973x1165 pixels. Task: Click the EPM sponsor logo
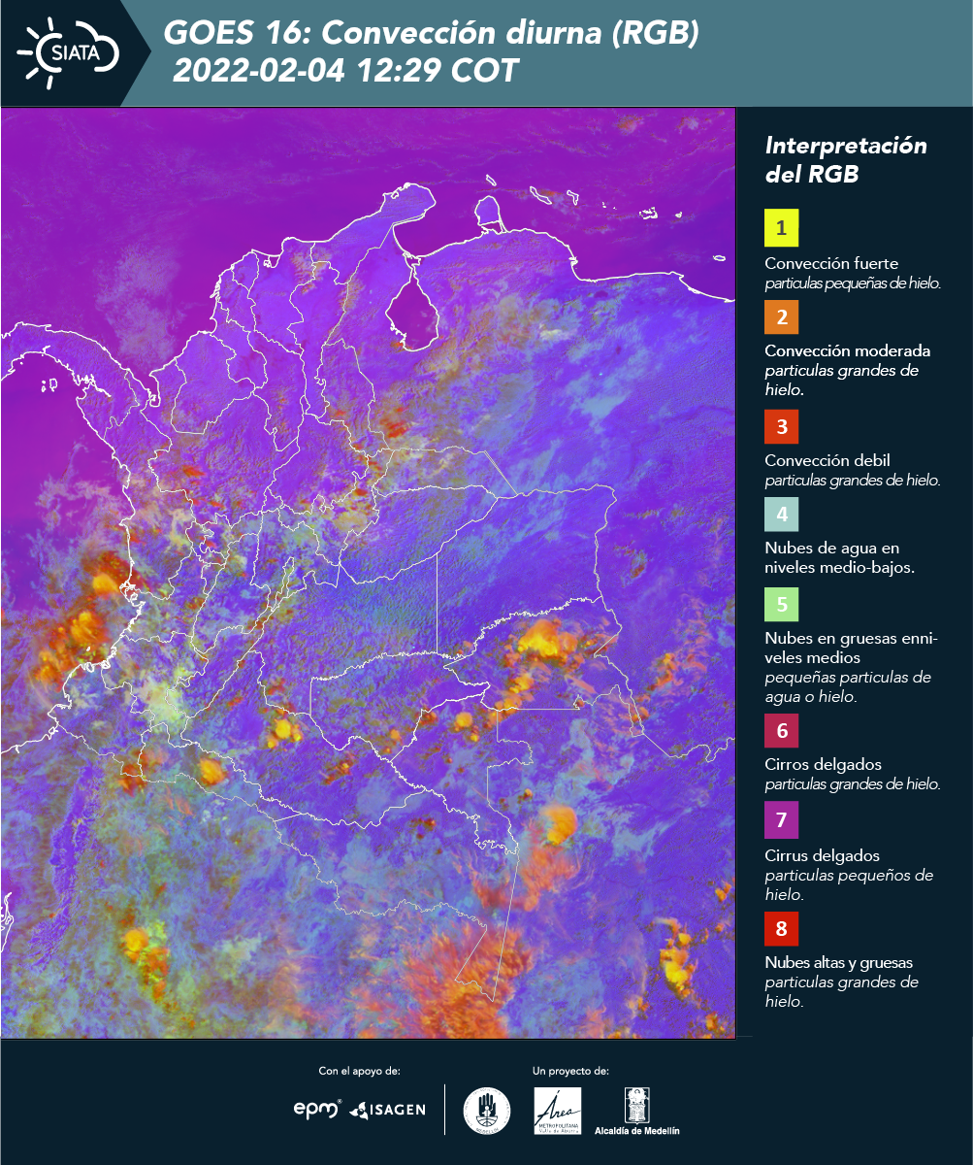click(x=317, y=1109)
